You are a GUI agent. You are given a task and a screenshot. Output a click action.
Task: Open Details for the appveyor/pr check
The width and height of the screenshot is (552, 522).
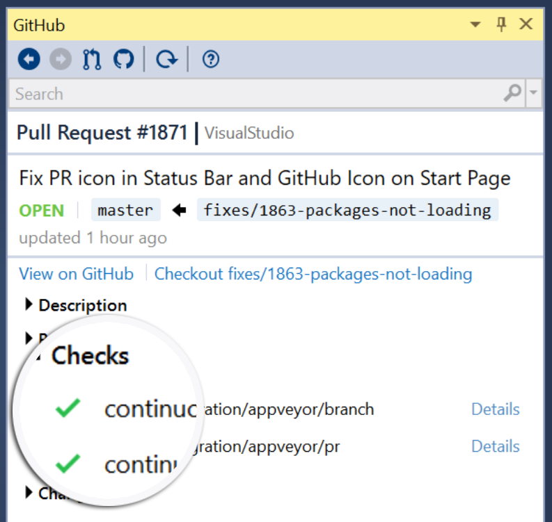(x=495, y=446)
